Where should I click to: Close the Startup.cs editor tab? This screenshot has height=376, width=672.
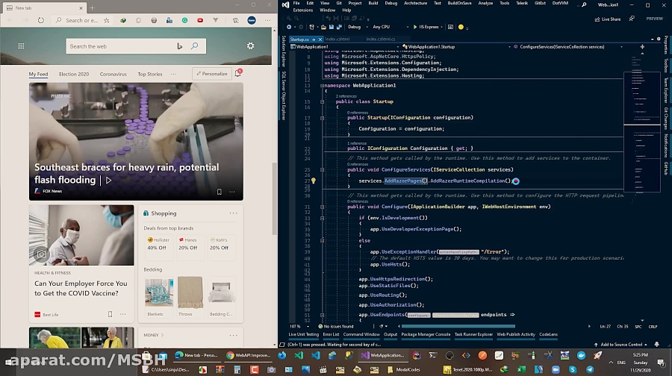320,40
